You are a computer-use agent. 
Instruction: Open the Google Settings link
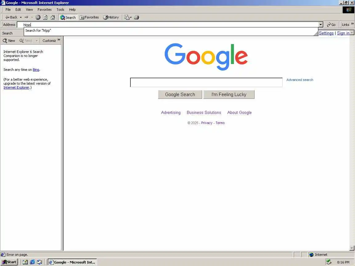(x=326, y=33)
